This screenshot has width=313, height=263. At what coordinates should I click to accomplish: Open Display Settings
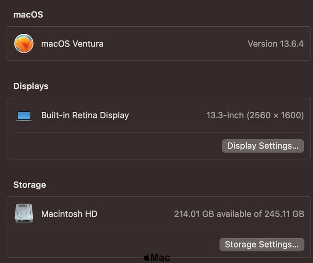point(263,146)
